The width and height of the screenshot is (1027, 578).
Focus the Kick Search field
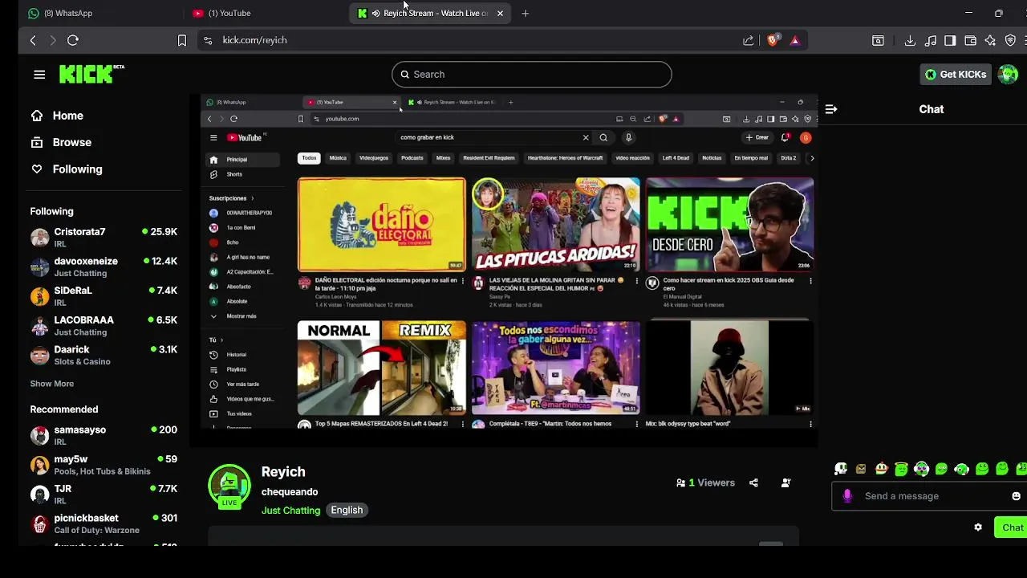531,75
